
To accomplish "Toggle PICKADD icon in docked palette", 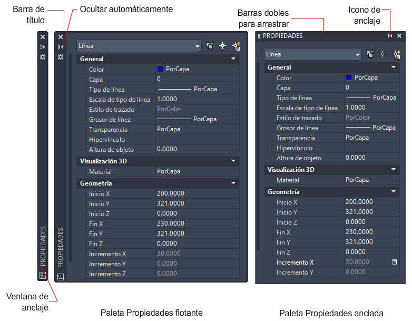I will (x=370, y=54).
